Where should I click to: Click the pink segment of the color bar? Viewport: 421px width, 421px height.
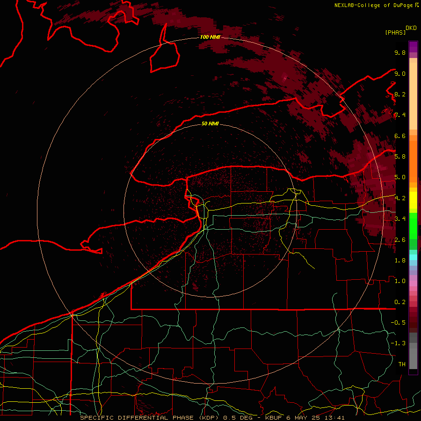pos(413,283)
